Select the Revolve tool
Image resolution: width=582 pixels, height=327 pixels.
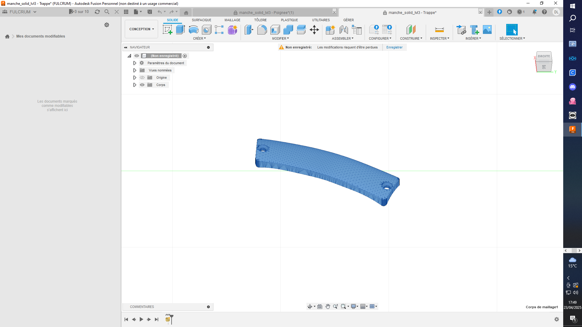tap(194, 30)
